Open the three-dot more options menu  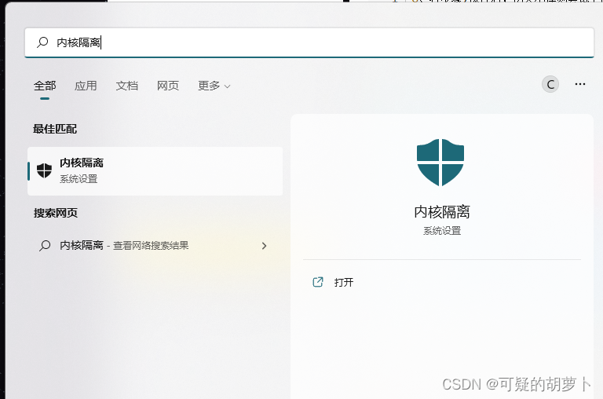(x=580, y=84)
